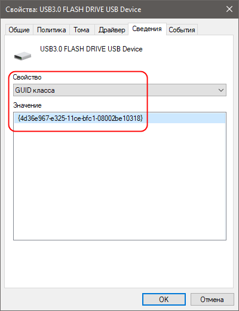Image resolution: width=239 pixels, height=311 pixels.
Task: Click blank space right of События tab
Action: point(216,29)
